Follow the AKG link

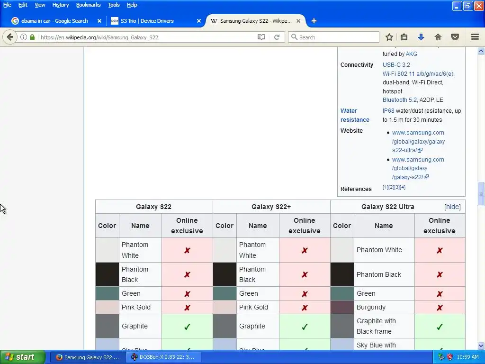click(412, 54)
